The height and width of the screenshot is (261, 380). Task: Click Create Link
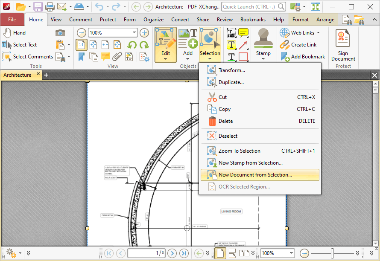pos(298,45)
